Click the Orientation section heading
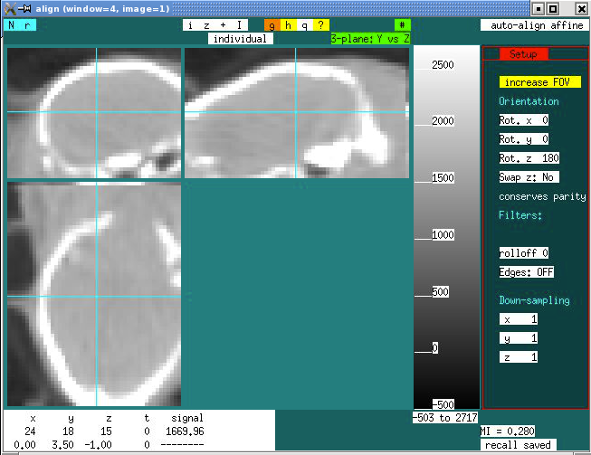Screen dimensions: 591x455 tap(529, 101)
